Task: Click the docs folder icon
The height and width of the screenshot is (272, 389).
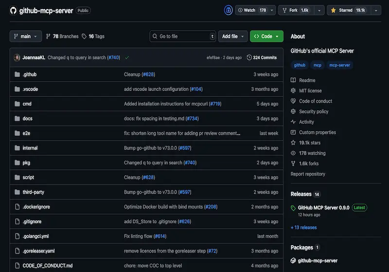Action: [17, 118]
